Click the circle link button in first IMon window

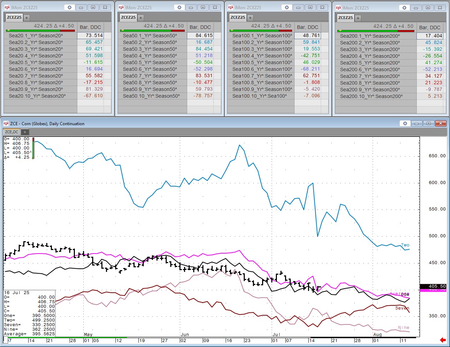pyautogui.click(x=70, y=7)
